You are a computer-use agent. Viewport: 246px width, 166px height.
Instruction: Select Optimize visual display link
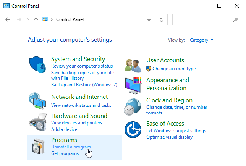(169, 137)
